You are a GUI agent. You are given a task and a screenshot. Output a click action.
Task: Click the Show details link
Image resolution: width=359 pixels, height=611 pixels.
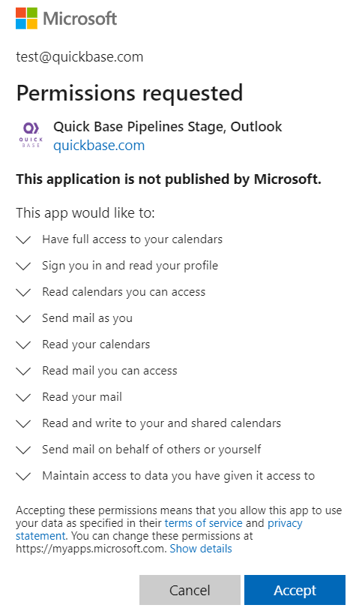pyautogui.click(x=201, y=549)
